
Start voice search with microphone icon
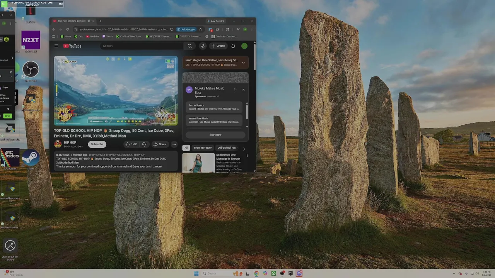tap(203, 46)
